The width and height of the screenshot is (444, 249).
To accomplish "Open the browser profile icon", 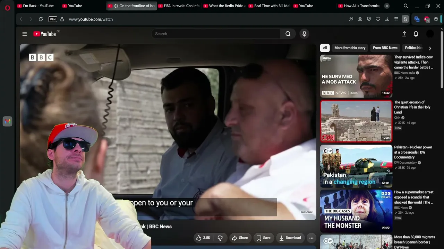I will [405, 19].
